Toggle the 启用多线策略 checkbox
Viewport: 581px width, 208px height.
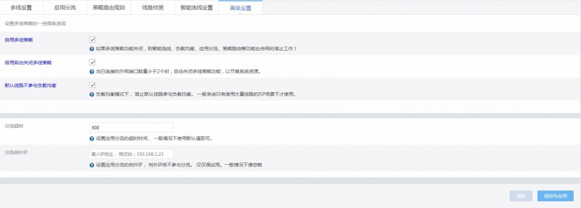92,40
